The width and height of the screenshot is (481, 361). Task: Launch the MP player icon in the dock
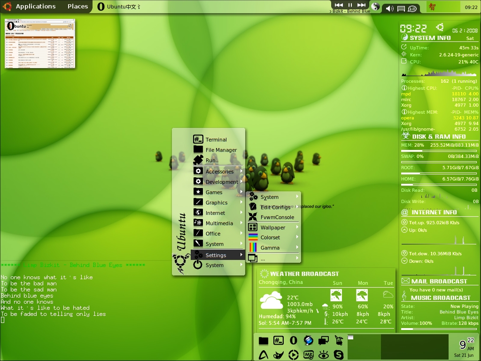click(308, 355)
